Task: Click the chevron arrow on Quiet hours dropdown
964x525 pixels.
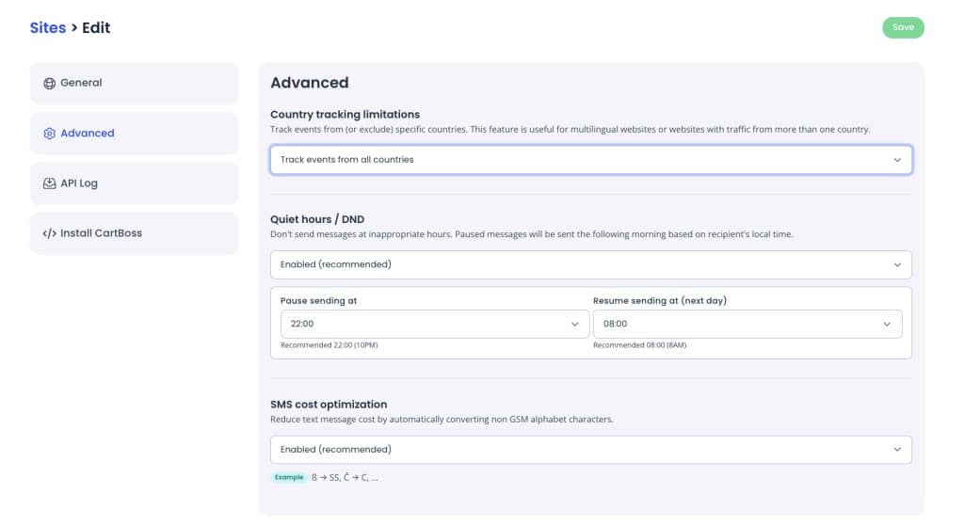Action: 897,265
